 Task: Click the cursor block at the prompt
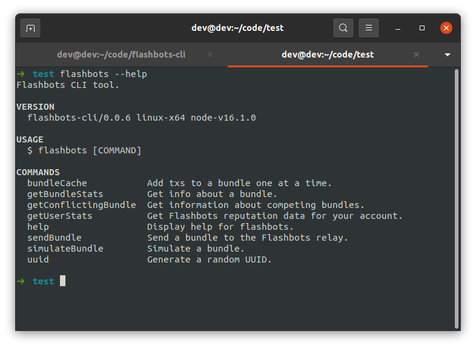pos(62,281)
